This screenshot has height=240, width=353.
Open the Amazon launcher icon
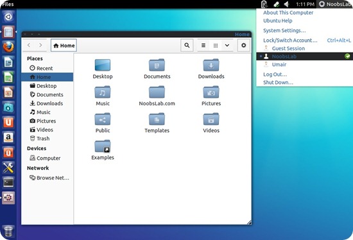(8, 137)
